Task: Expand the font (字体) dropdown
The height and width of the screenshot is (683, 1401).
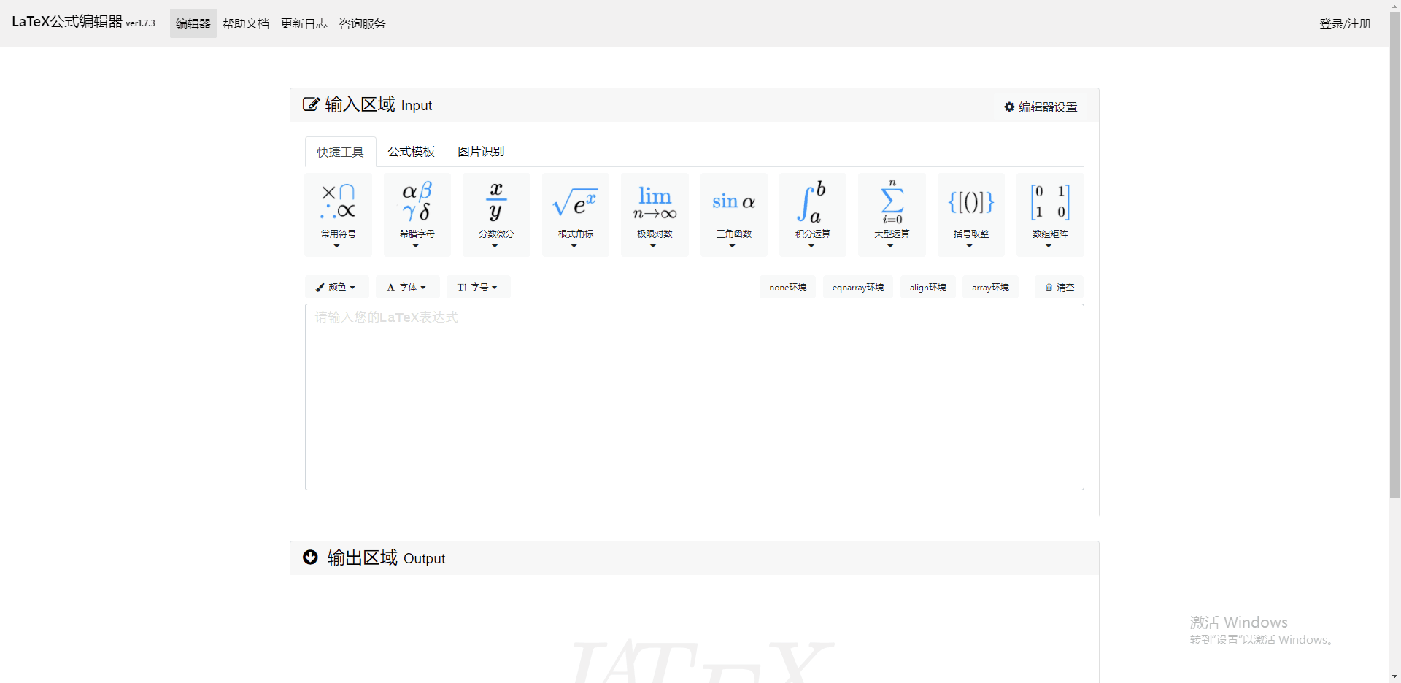Action: click(x=407, y=288)
